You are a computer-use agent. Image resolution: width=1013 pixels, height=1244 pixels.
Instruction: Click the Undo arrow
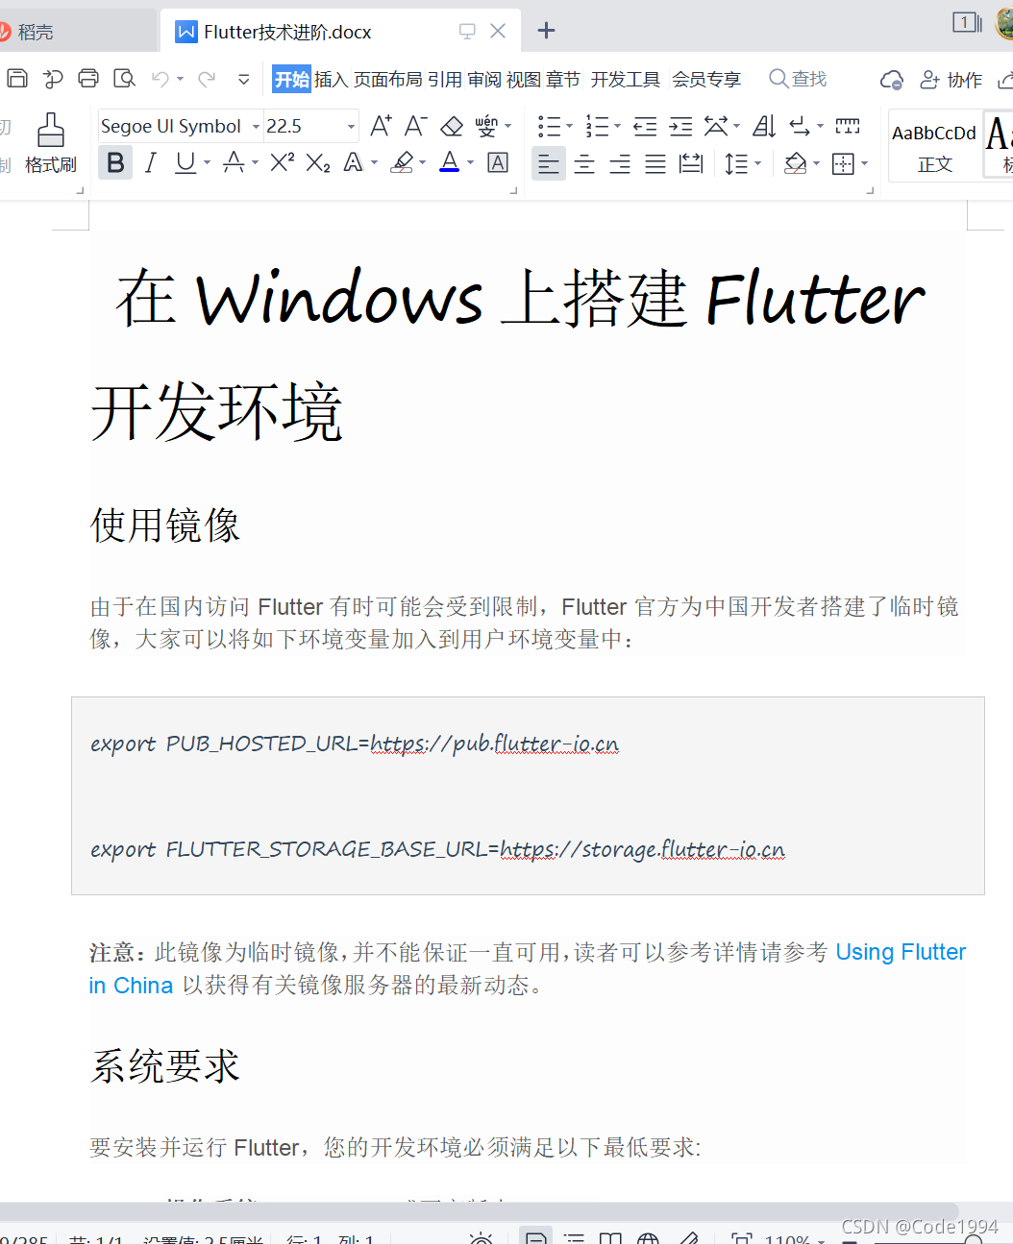(x=161, y=79)
